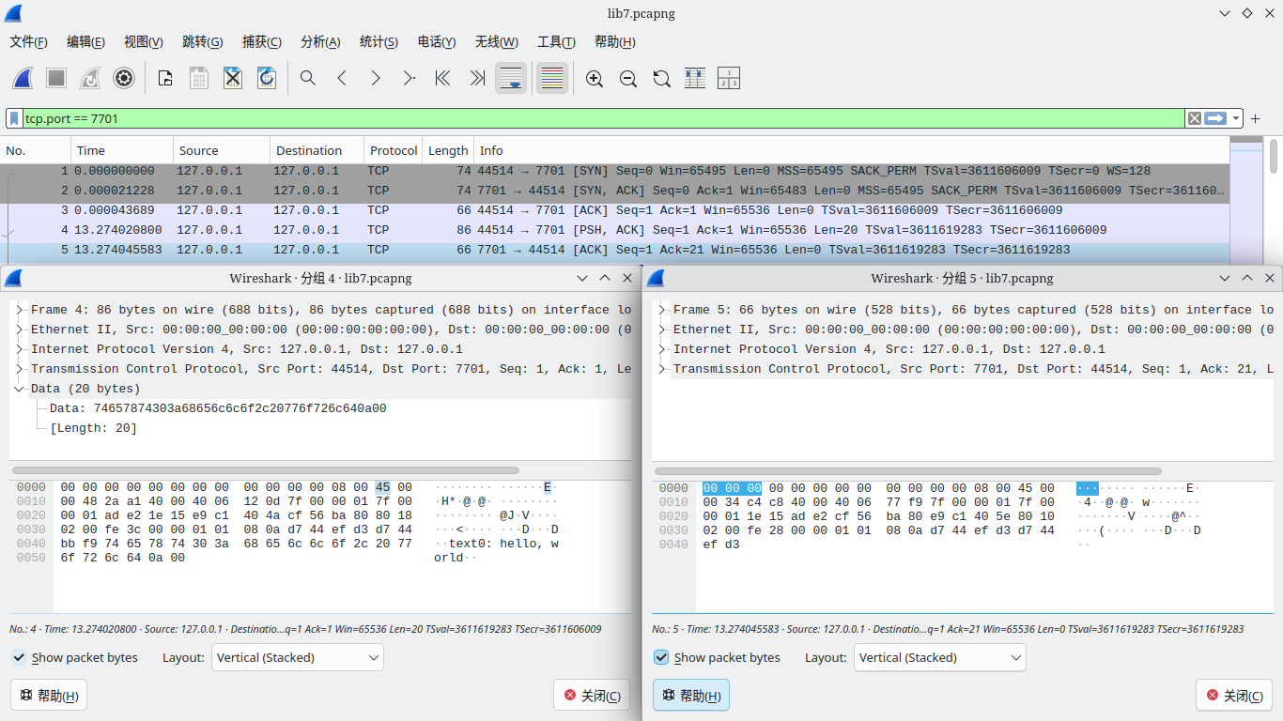Zoom in on main window text

coord(595,79)
